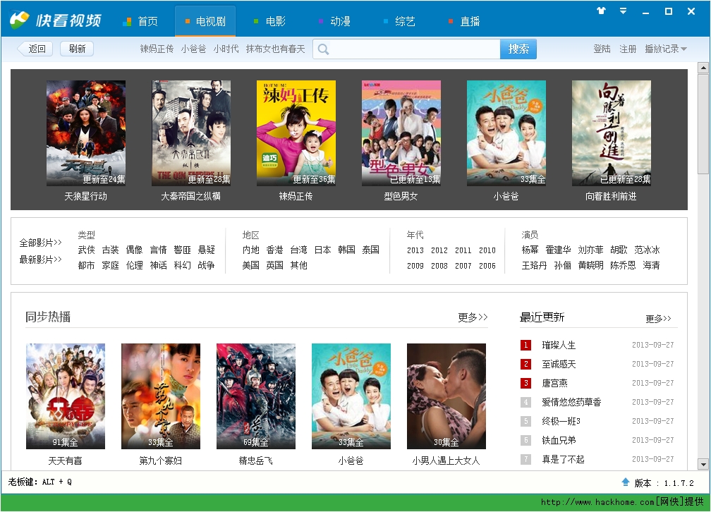Open 爱情悠悠药草香 in recent updates
The height and width of the screenshot is (512, 711).
tap(571, 402)
